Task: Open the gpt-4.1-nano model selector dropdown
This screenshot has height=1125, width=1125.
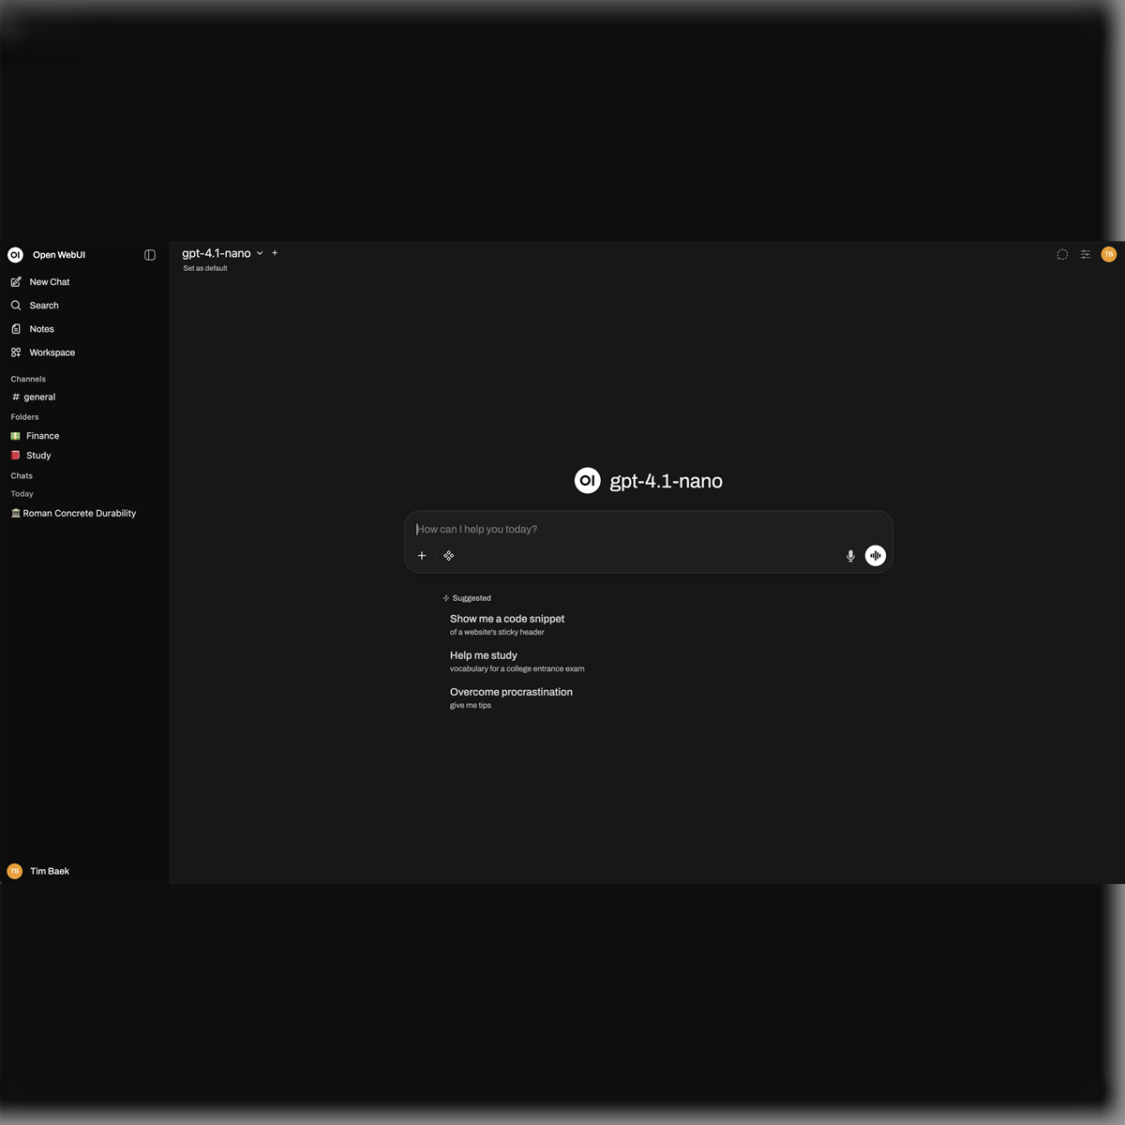Action: pos(222,253)
